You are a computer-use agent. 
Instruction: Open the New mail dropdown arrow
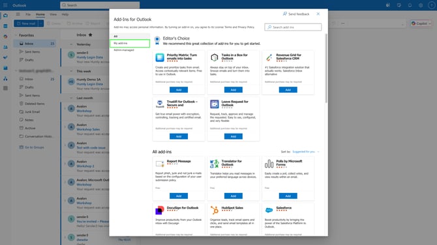(x=41, y=23)
